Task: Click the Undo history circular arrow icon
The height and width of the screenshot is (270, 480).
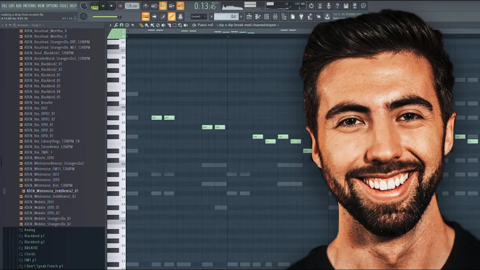Action: tap(311, 6)
